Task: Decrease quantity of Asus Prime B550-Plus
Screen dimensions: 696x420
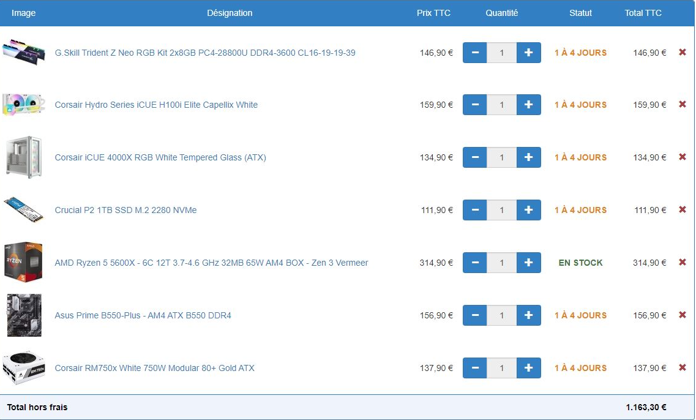Action: pos(475,315)
